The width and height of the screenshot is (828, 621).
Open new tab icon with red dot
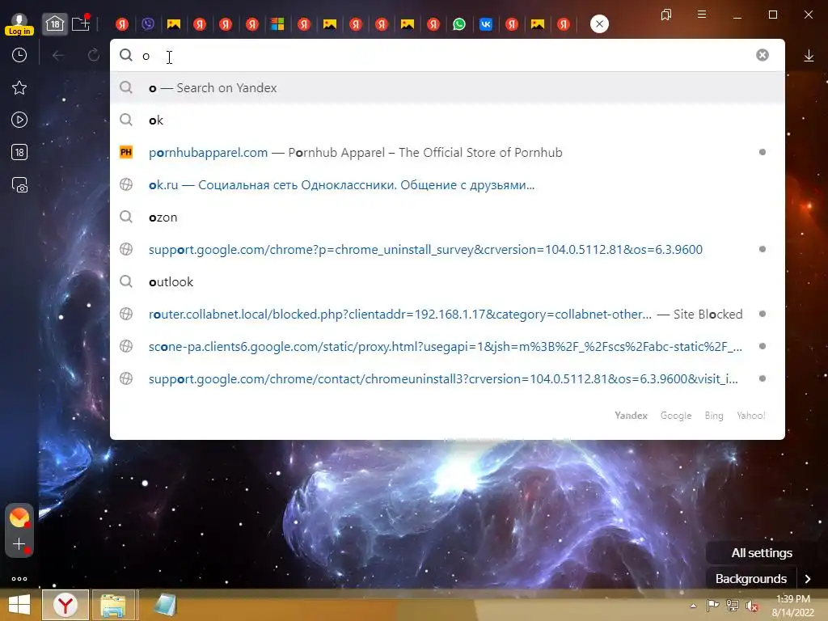(81, 23)
